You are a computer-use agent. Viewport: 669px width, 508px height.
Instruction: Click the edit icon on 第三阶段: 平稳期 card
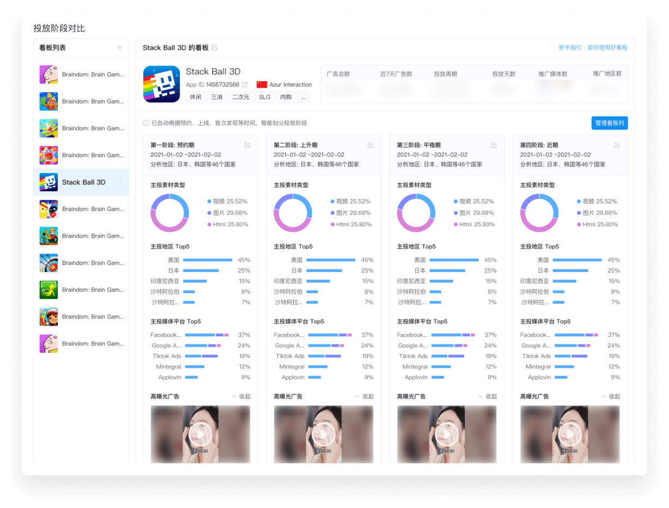point(494,145)
